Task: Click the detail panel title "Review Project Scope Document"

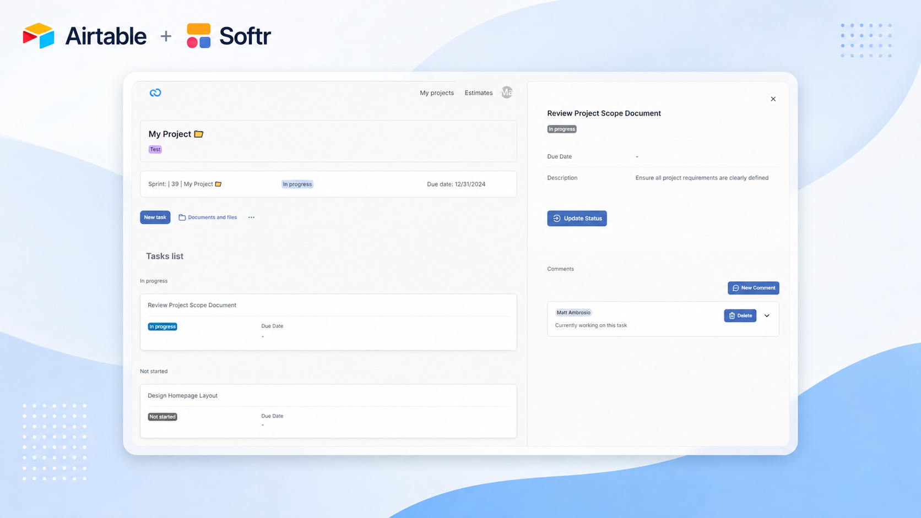Action: point(604,113)
